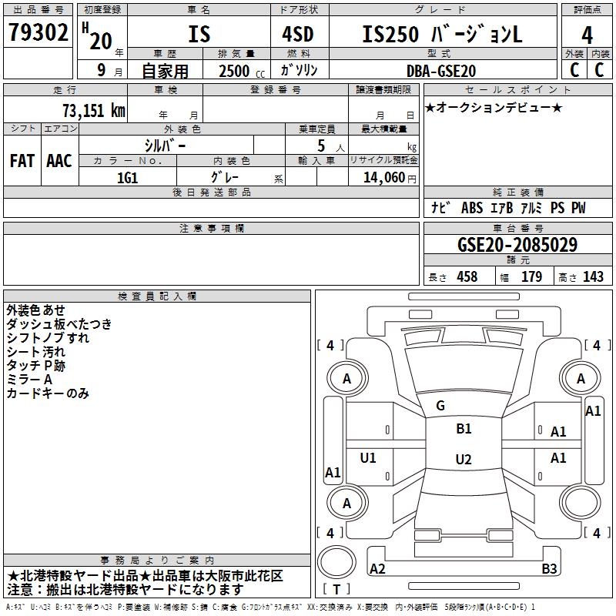Click the A2 rear bumper mark

pyautogui.click(x=377, y=568)
